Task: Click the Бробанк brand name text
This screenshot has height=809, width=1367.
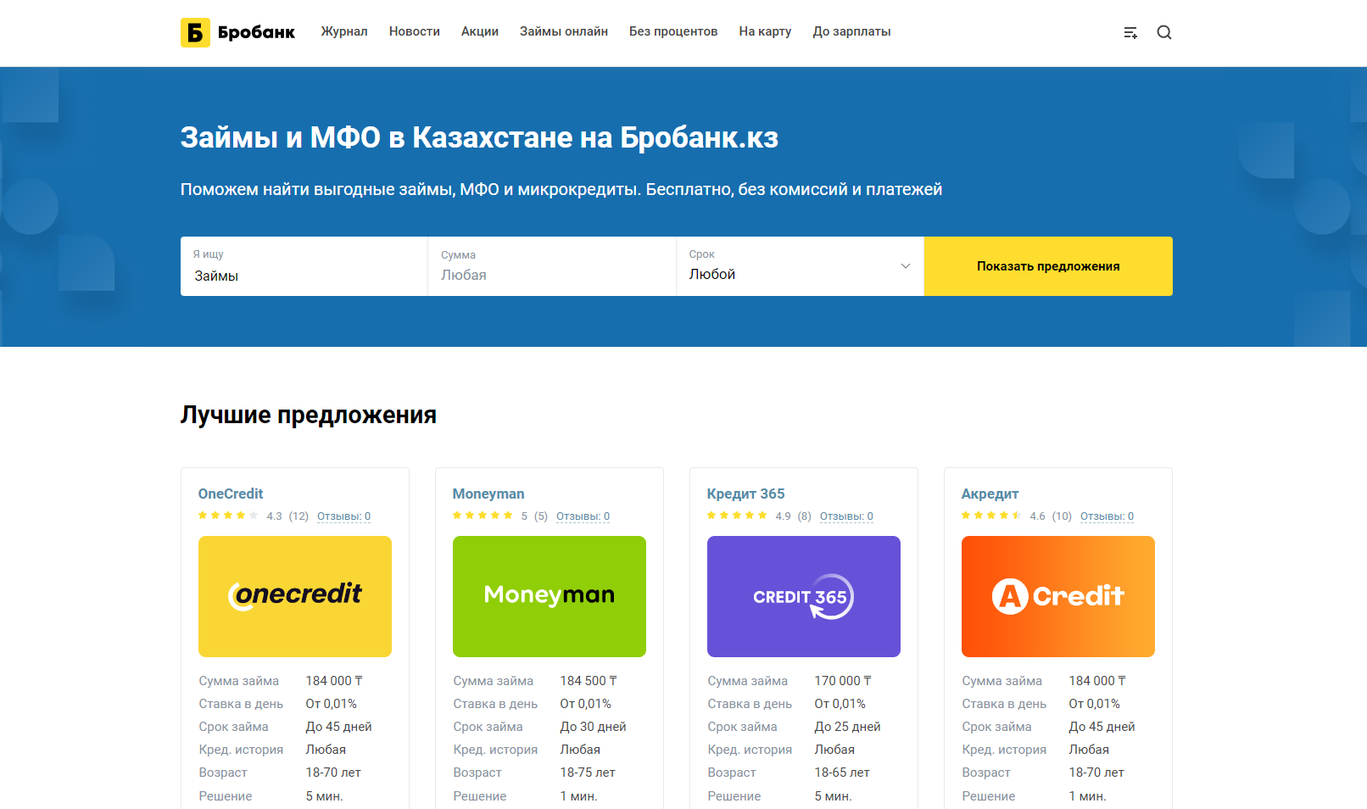Action: pyautogui.click(x=256, y=32)
